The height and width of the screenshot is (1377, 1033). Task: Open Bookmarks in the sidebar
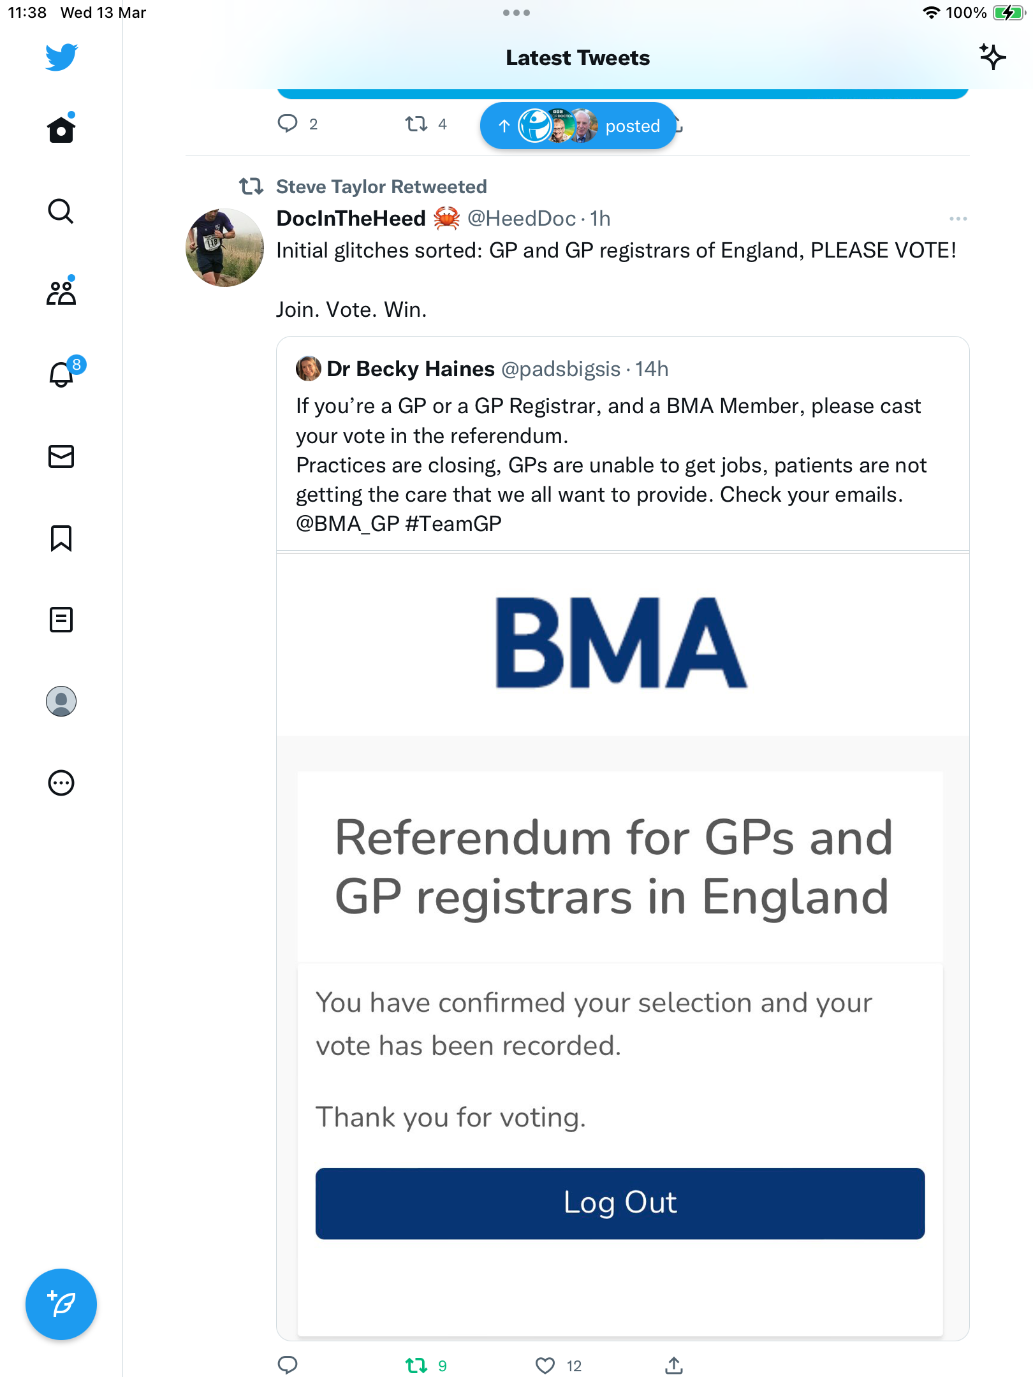(x=61, y=538)
